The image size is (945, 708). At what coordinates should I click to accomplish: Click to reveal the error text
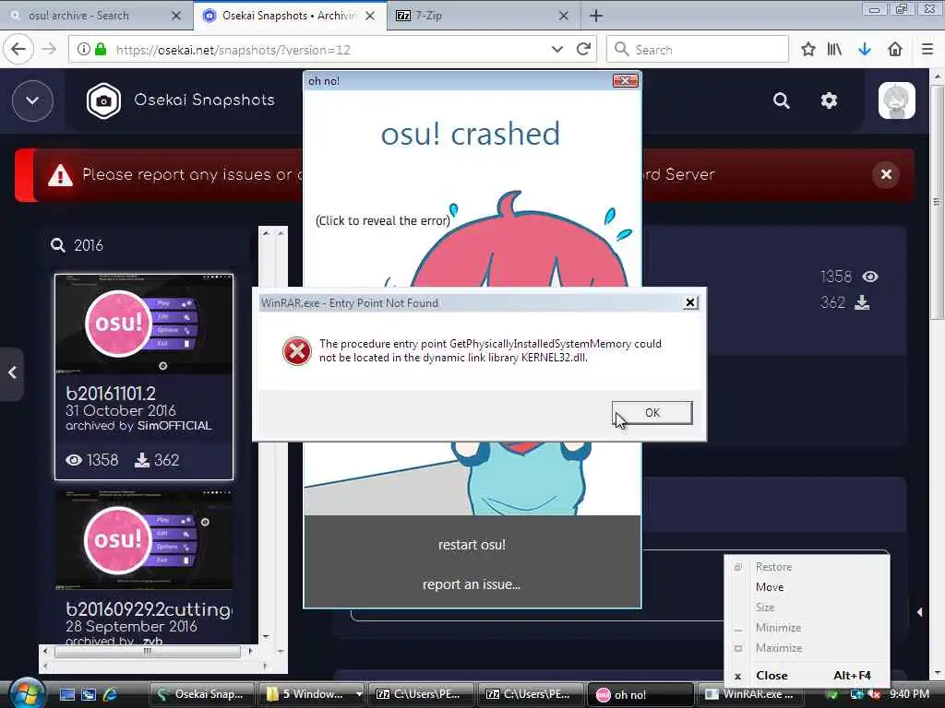[x=383, y=220]
